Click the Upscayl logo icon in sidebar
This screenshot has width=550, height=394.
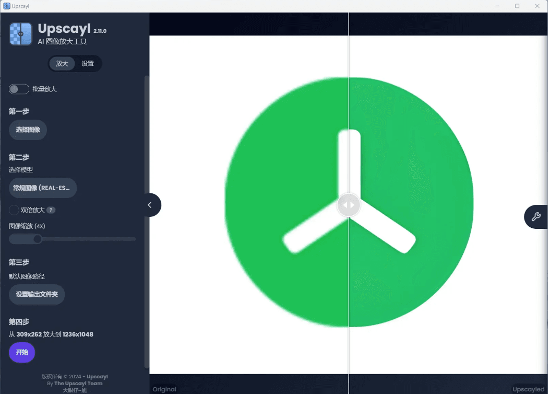point(21,34)
